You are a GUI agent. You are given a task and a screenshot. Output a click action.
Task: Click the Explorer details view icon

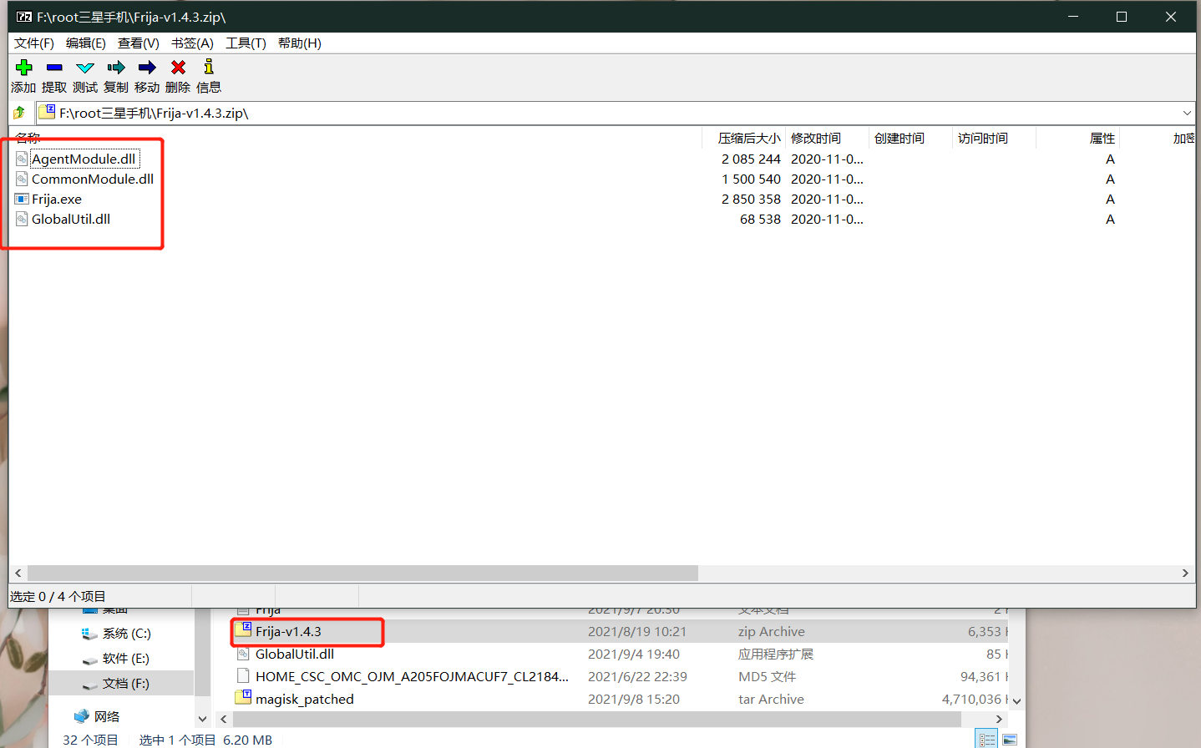tap(987, 740)
